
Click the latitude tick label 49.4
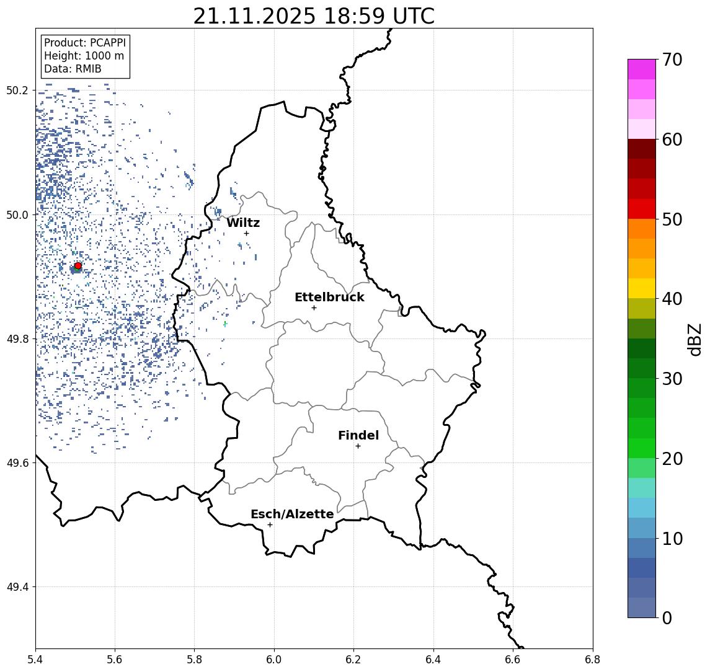(x=17, y=587)
